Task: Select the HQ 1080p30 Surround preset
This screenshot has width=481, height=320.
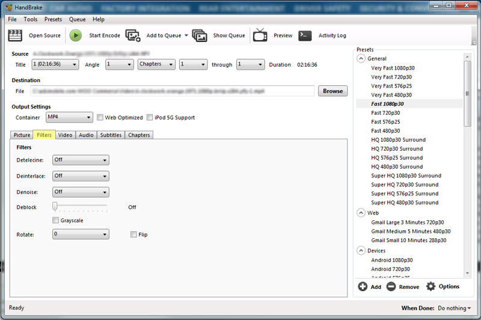Action: (x=398, y=140)
